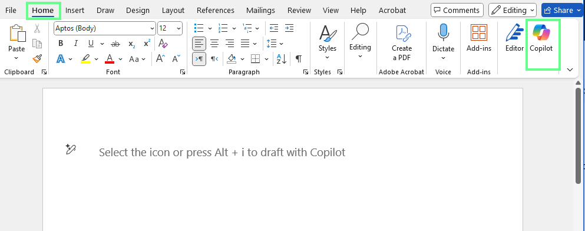This screenshot has width=585, height=231.
Task: Expand the Styles gallery
Action: (327, 41)
